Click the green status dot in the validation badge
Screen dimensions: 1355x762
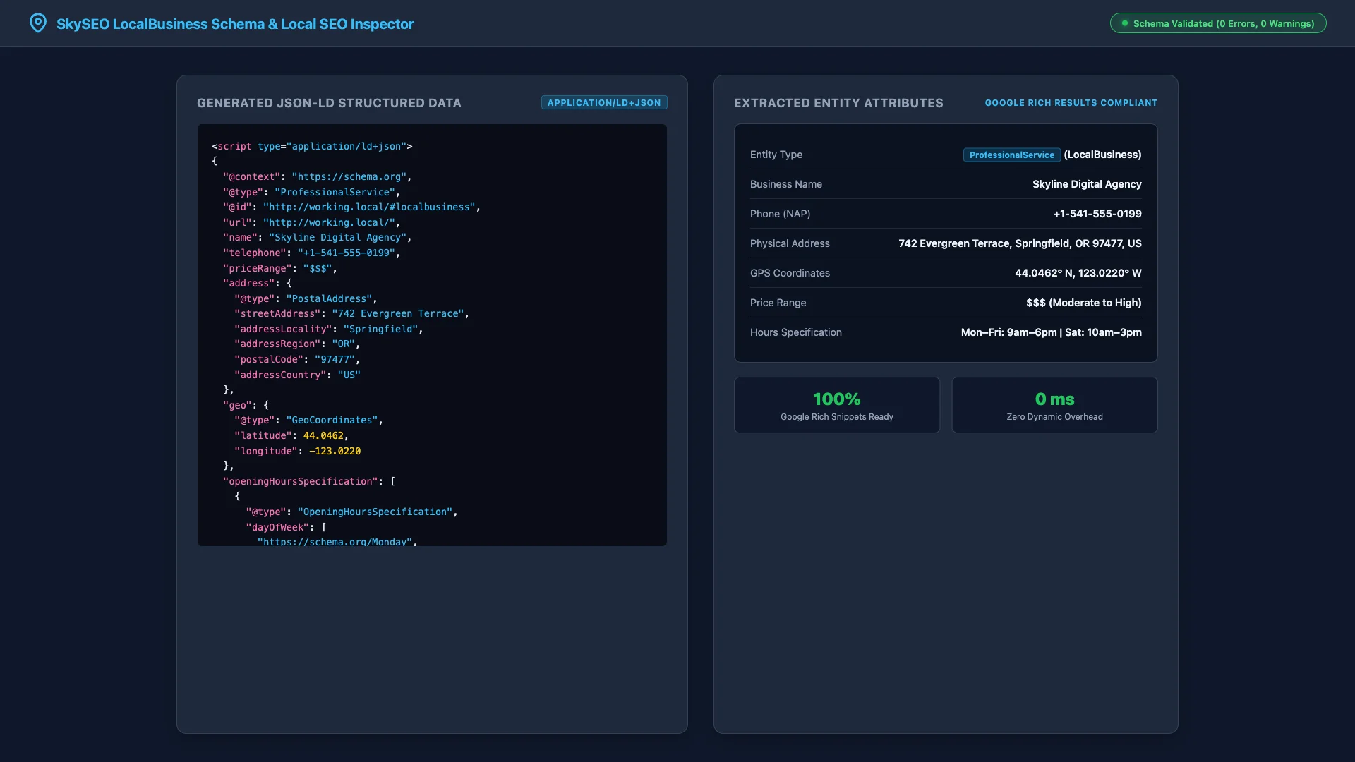[x=1125, y=23]
